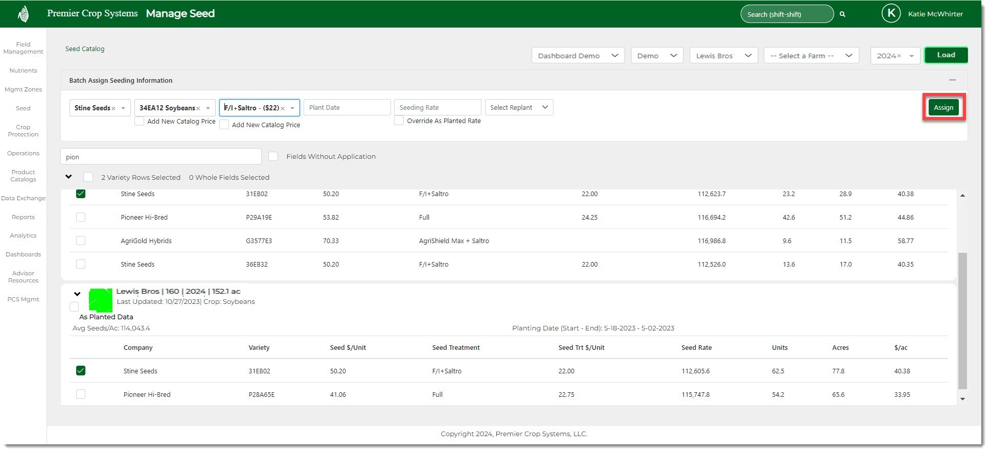Click the Assign button

(x=944, y=107)
